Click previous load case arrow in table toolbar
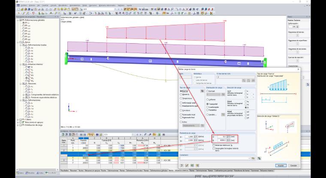Screen dimensions: 326x178 pyautogui.click(x=137, y=135)
